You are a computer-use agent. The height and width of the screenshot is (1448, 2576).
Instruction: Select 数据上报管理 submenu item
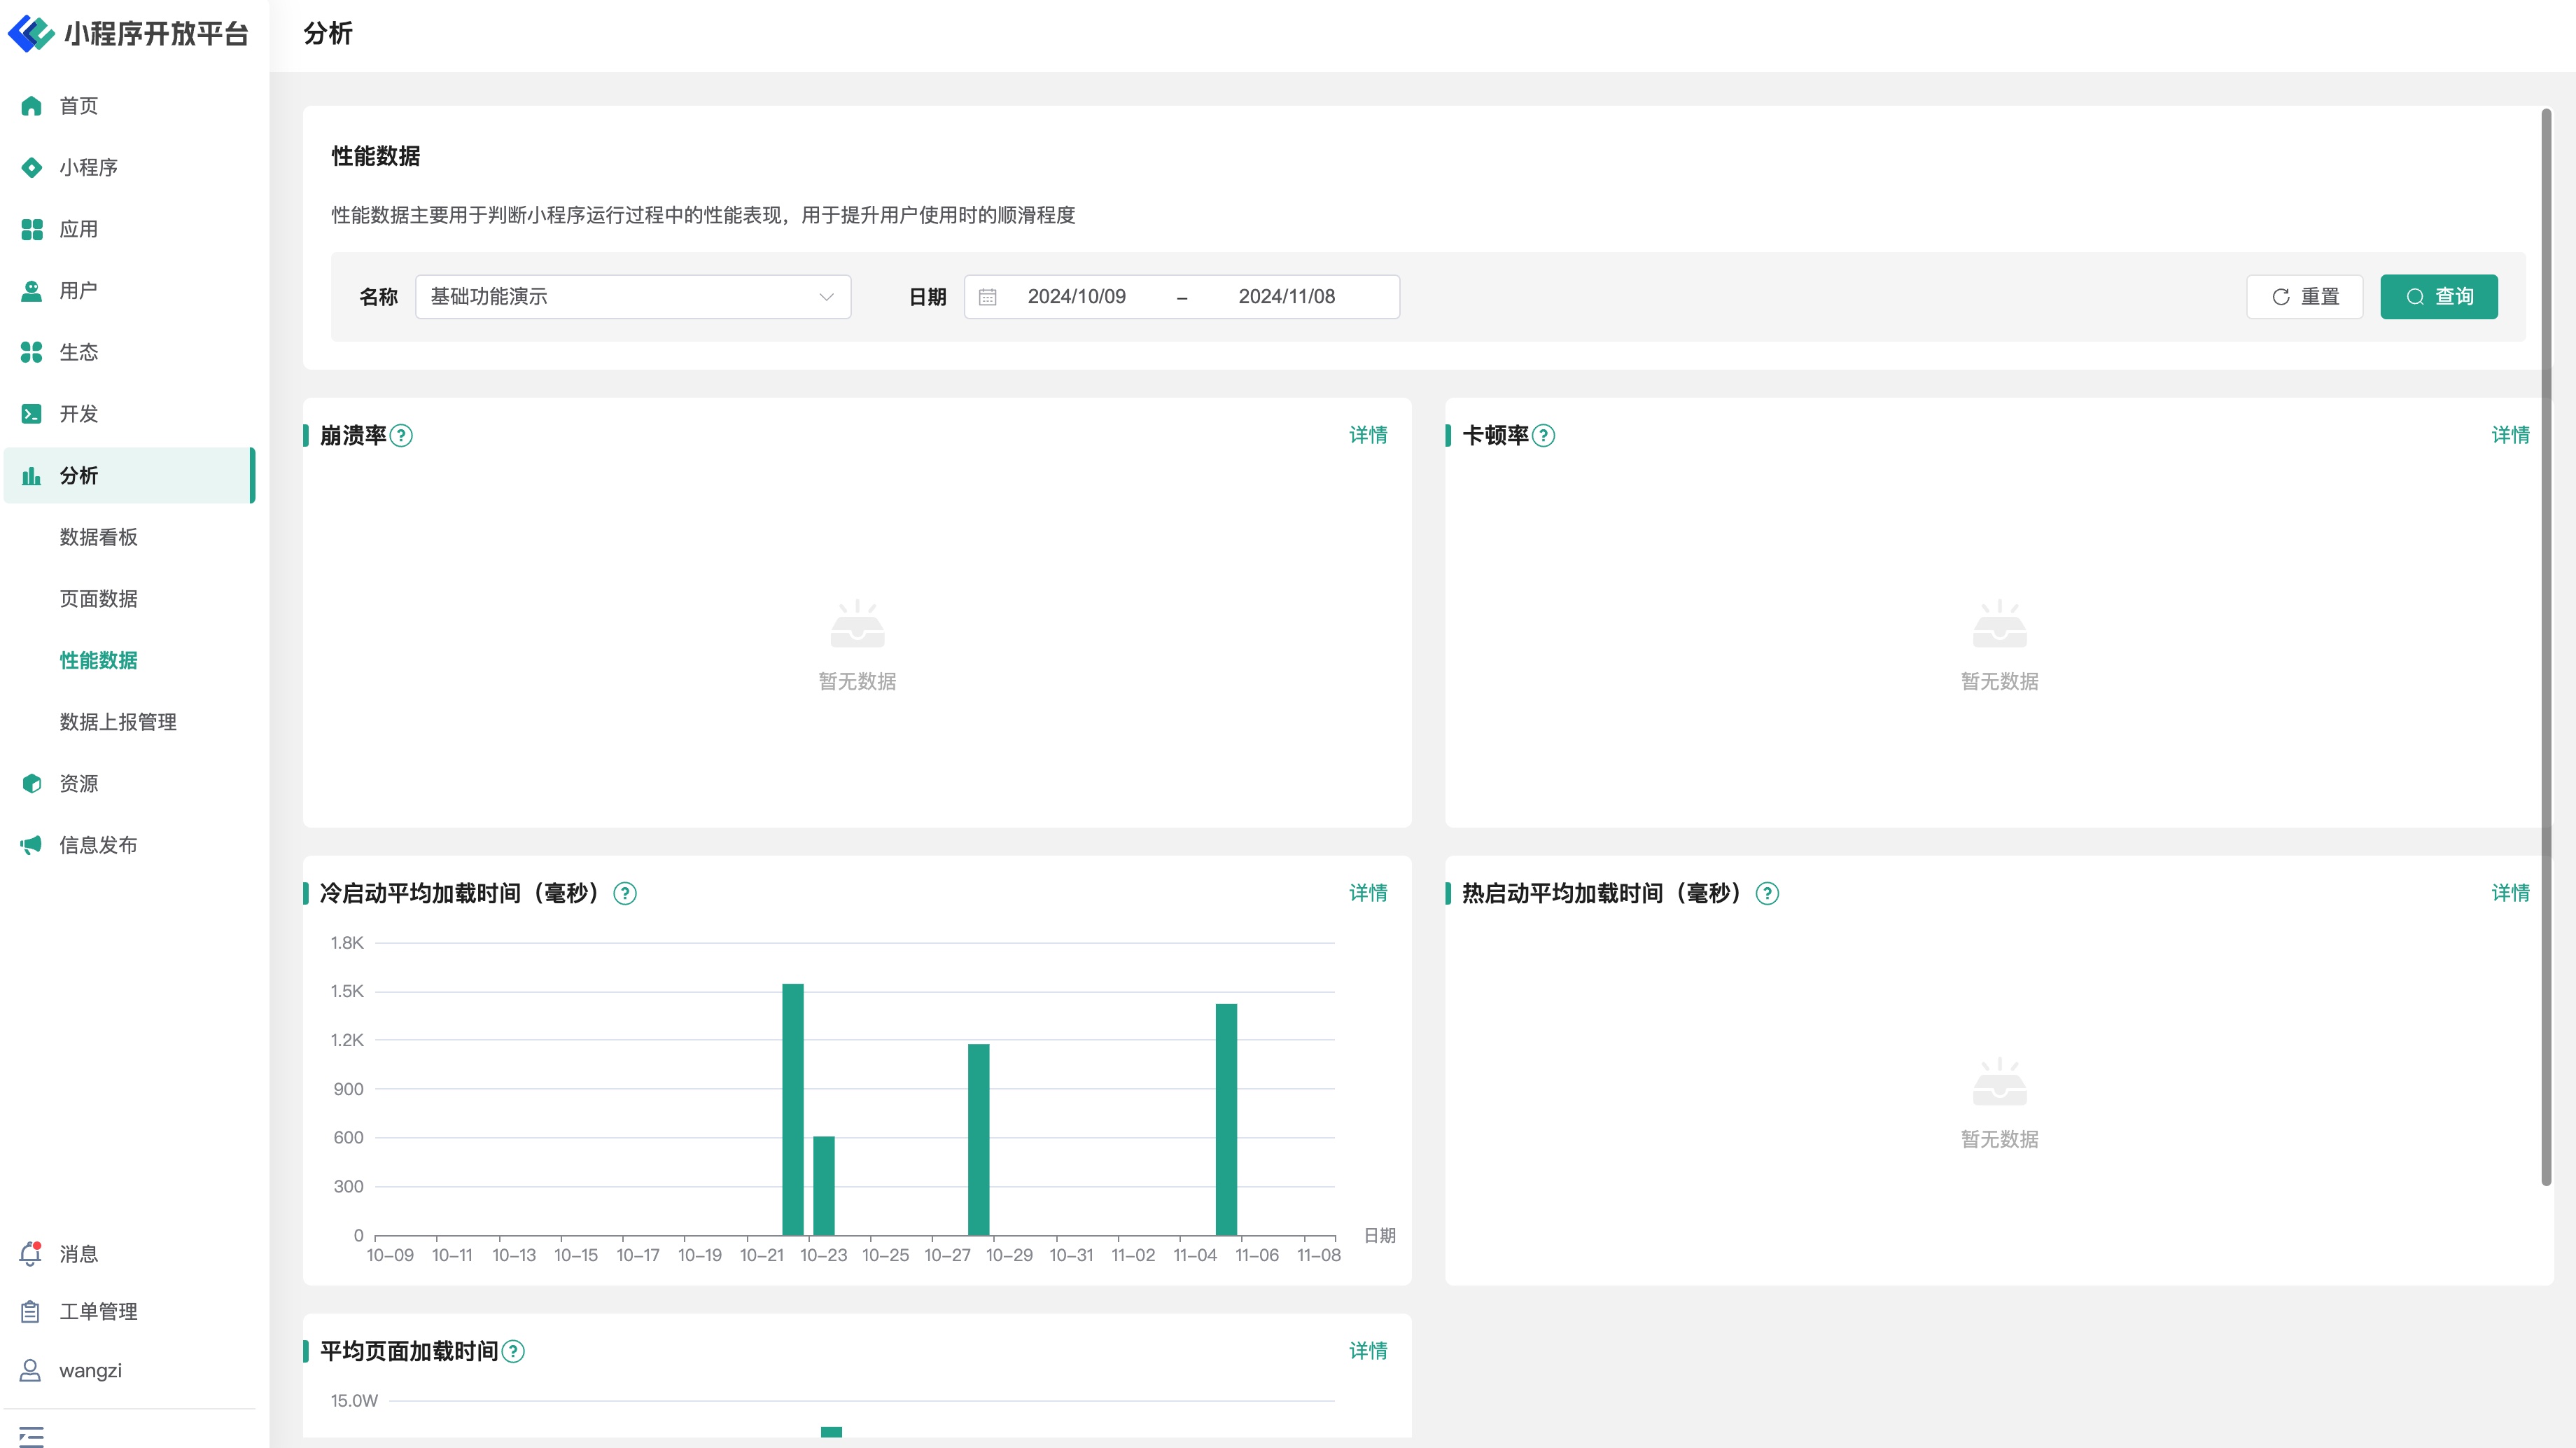tap(118, 722)
